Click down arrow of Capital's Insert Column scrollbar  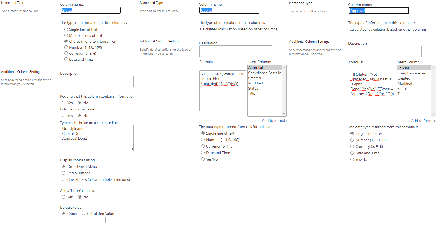point(284,114)
